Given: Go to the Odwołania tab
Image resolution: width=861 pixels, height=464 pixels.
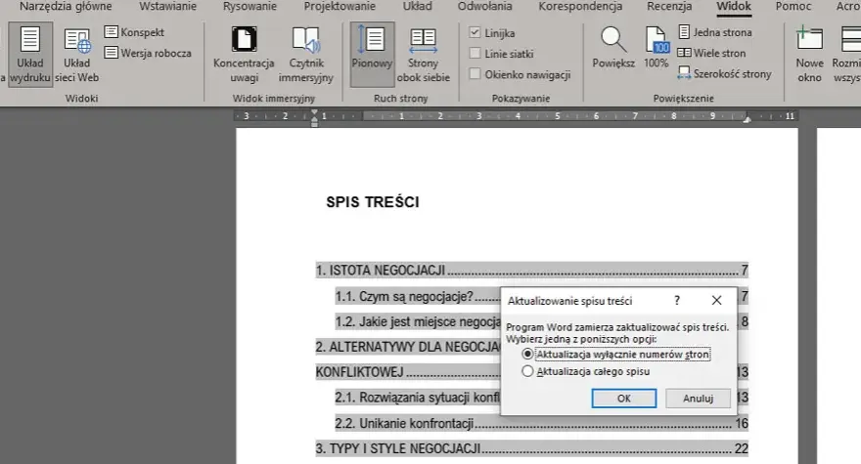Looking at the screenshot, I should click(485, 7).
